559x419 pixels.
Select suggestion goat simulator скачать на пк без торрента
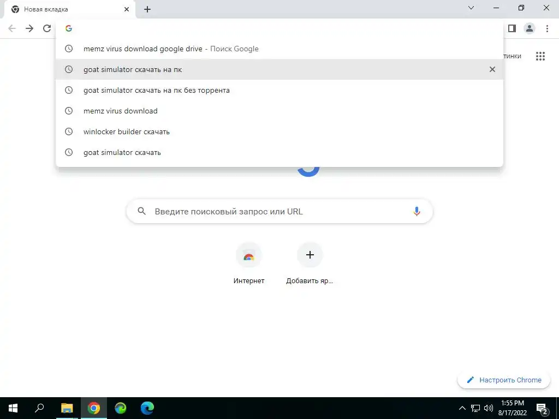point(279,90)
